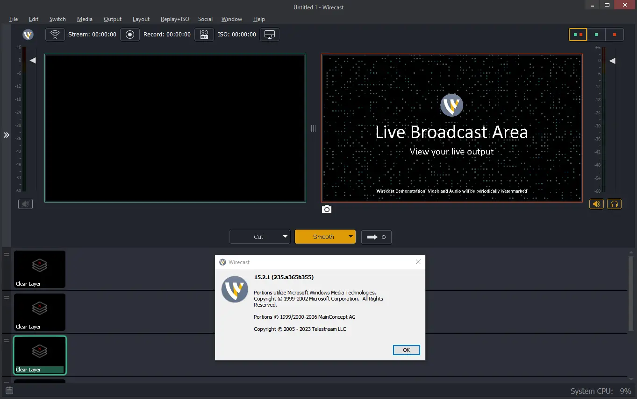This screenshot has height=399, width=637.
Task: Select the second layer's Clear Layer shot
Action: click(x=40, y=312)
